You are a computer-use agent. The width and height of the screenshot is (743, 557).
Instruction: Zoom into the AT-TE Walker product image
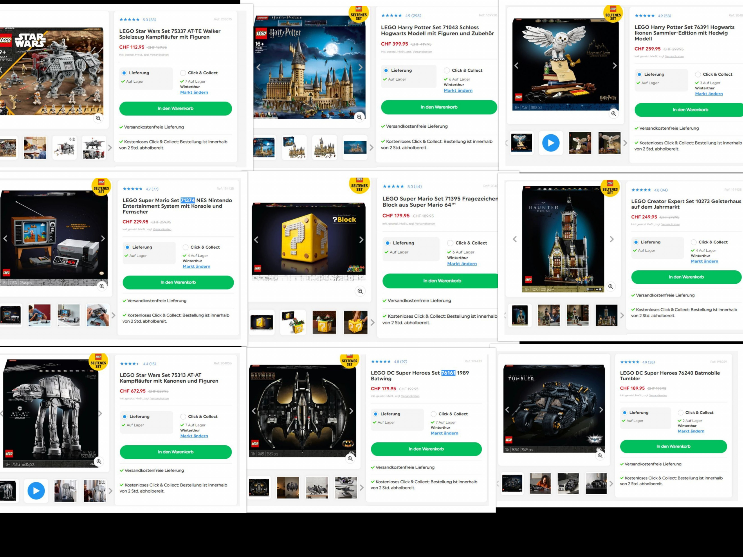point(98,118)
